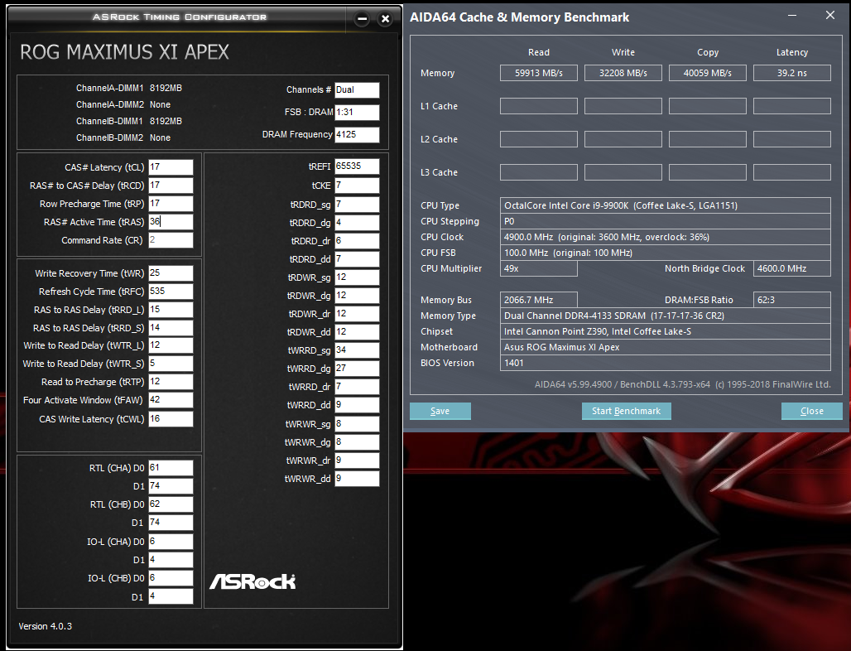Start the AIDA64 benchmark
The image size is (851, 651).
[x=627, y=411]
